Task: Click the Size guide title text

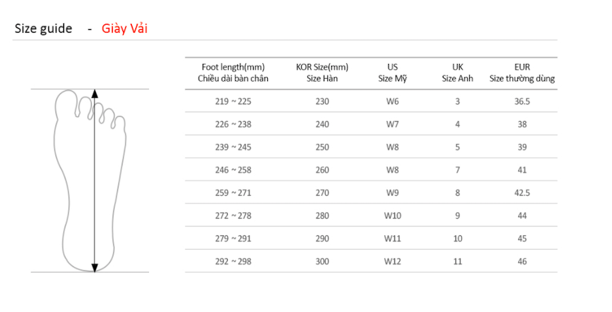Action: [x=44, y=29]
